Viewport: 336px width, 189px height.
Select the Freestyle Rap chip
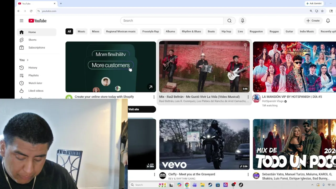click(151, 31)
